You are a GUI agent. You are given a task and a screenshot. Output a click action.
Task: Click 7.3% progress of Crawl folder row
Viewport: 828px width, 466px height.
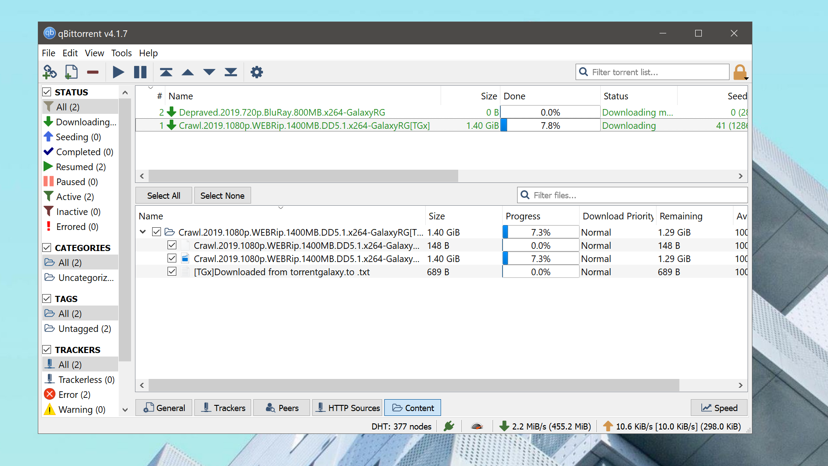(x=541, y=232)
